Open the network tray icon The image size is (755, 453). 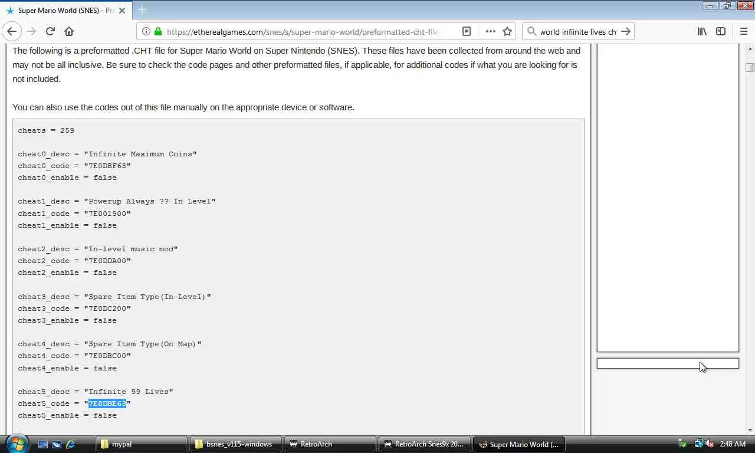pyautogui.click(x=698, y=444)
